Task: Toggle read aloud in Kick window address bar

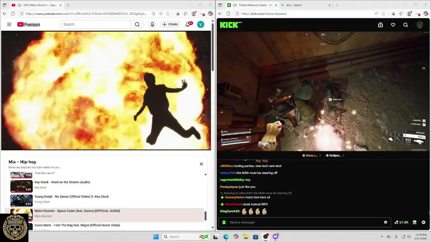Action: click(376, 13)
